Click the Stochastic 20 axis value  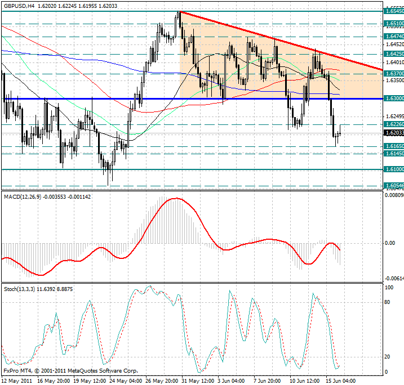click(x=387, y=357)
